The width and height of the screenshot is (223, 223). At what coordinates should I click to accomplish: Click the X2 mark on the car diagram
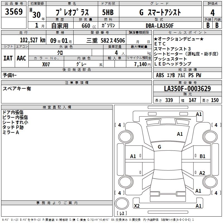click(x=137, y=206)
